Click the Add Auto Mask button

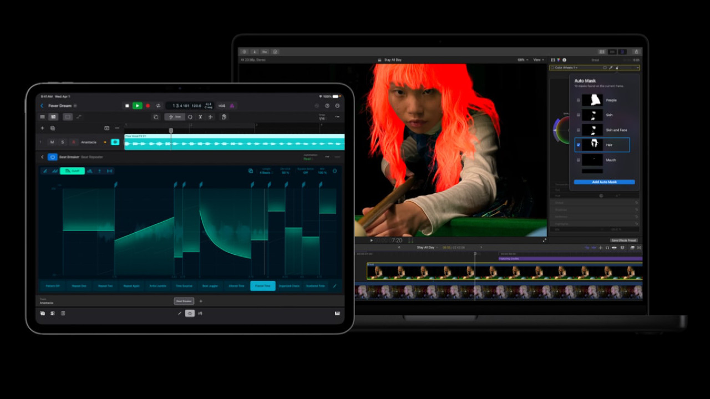pyautogui.click(x=605, y=182)
